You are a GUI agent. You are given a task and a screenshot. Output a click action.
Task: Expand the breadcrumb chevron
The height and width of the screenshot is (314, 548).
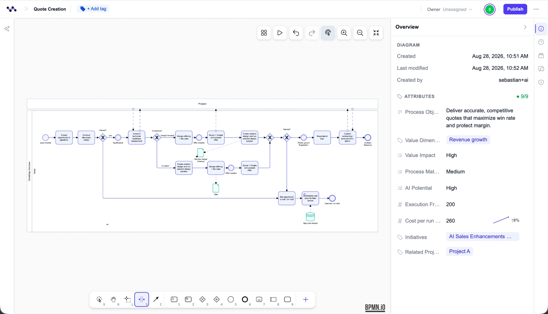(26, 9)
